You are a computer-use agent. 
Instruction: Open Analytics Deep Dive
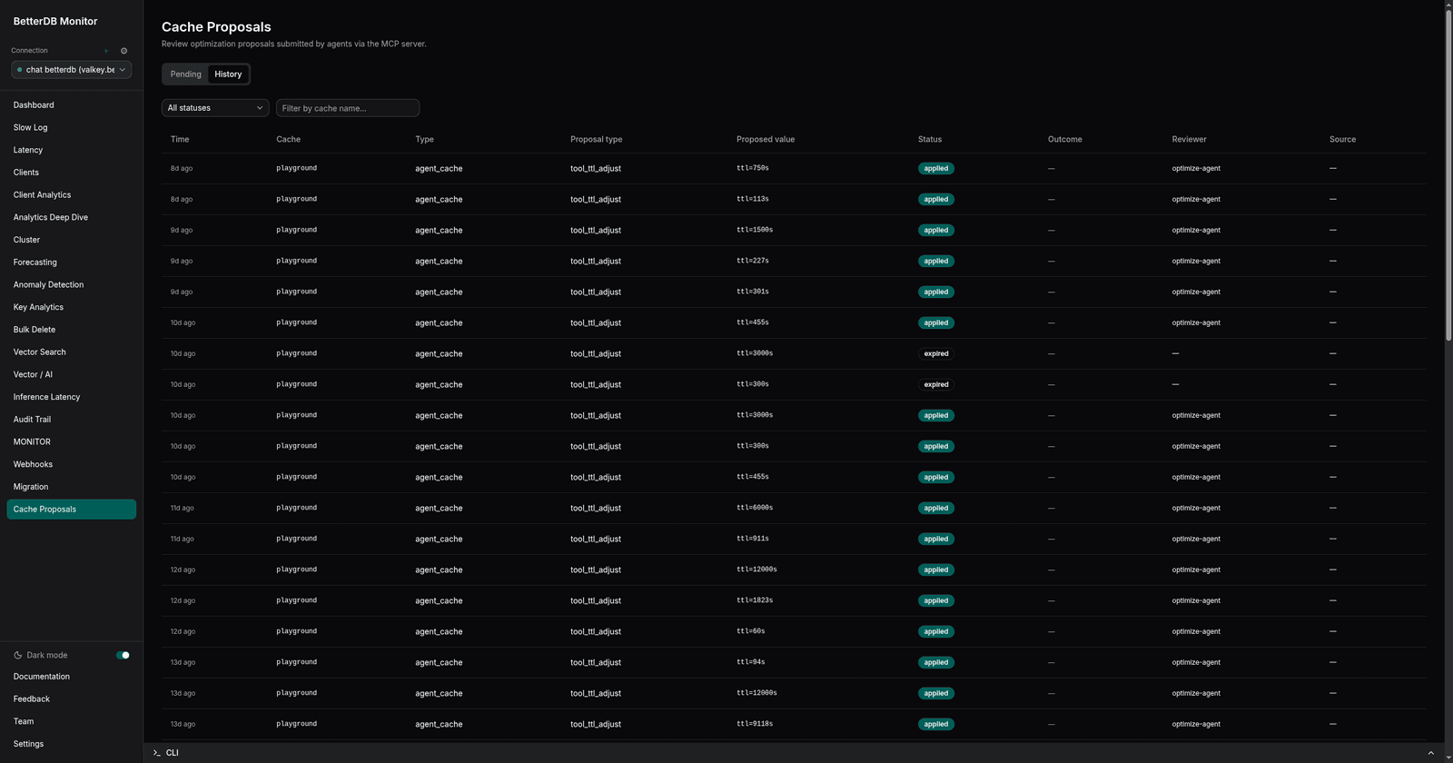pos(71,217)
